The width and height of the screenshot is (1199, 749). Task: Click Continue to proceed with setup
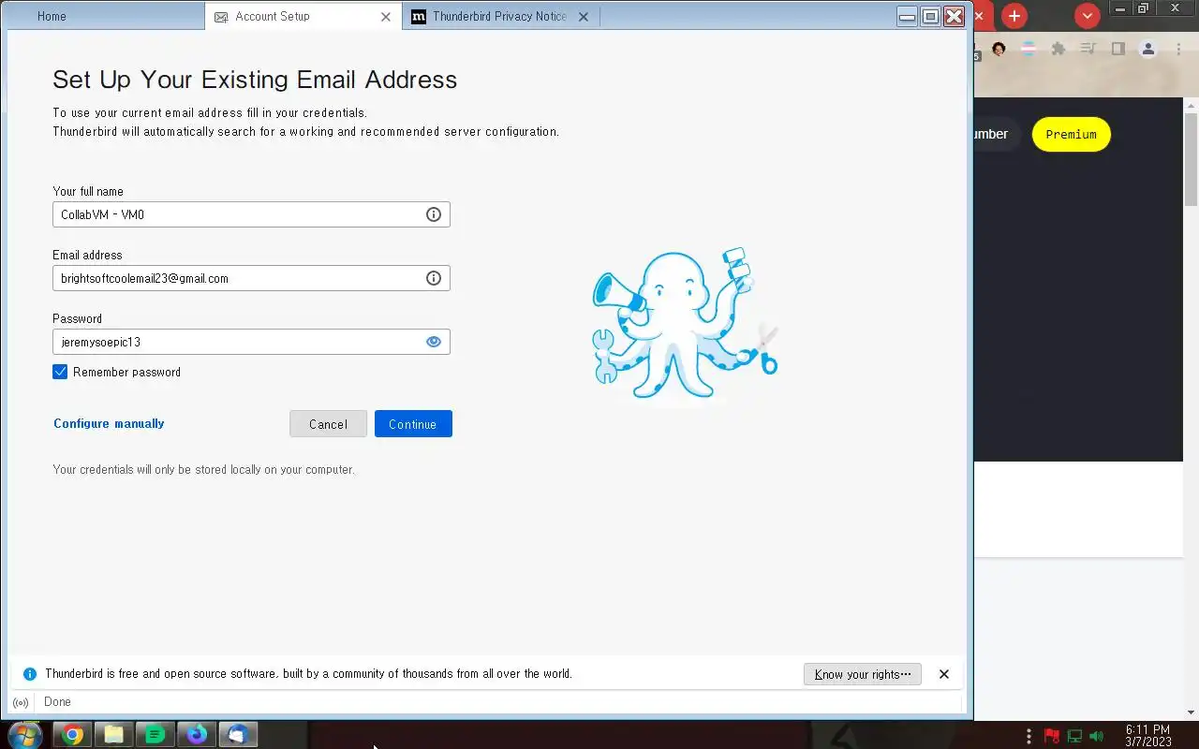click(413, 424)
